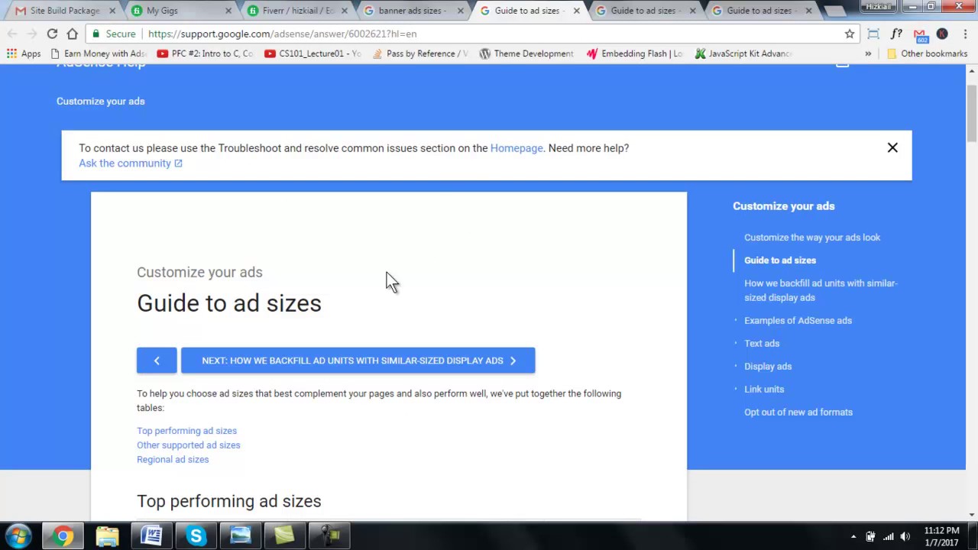The width and height of the screenshot is (978, 550).
Task: Go to previous article with left arrow button
Action: (157, 361)
